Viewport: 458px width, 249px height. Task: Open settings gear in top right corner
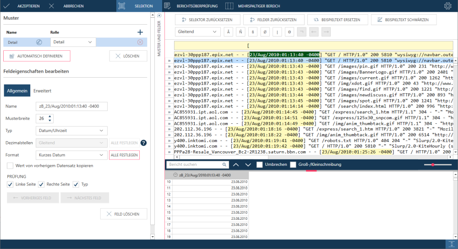(447, 6)
